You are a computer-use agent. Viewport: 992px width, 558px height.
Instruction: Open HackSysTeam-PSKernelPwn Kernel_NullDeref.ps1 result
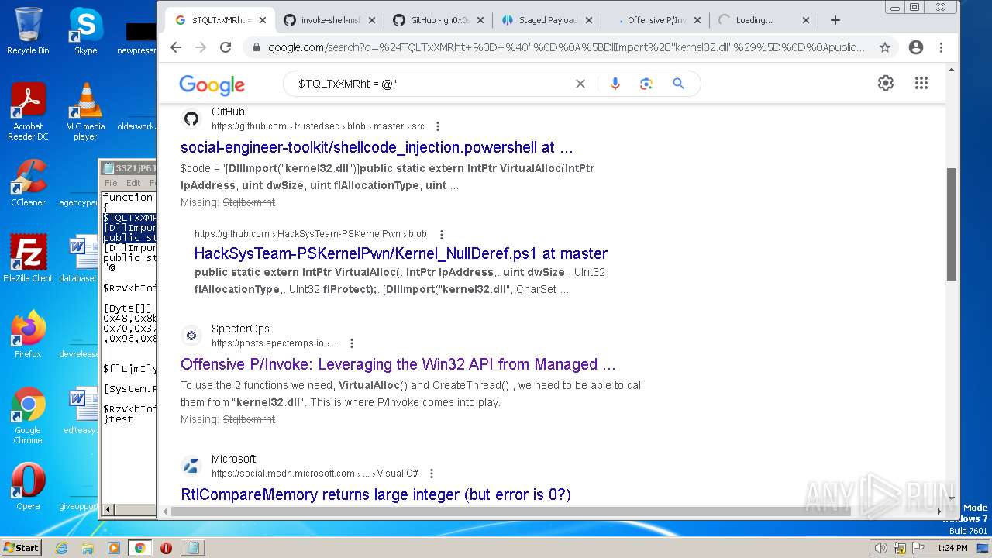(x=401, y=253)
